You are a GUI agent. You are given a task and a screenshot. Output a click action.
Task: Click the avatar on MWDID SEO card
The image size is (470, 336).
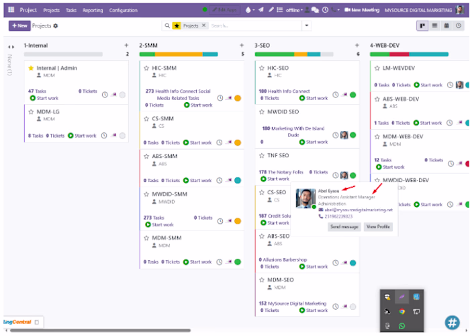[344, 135]
